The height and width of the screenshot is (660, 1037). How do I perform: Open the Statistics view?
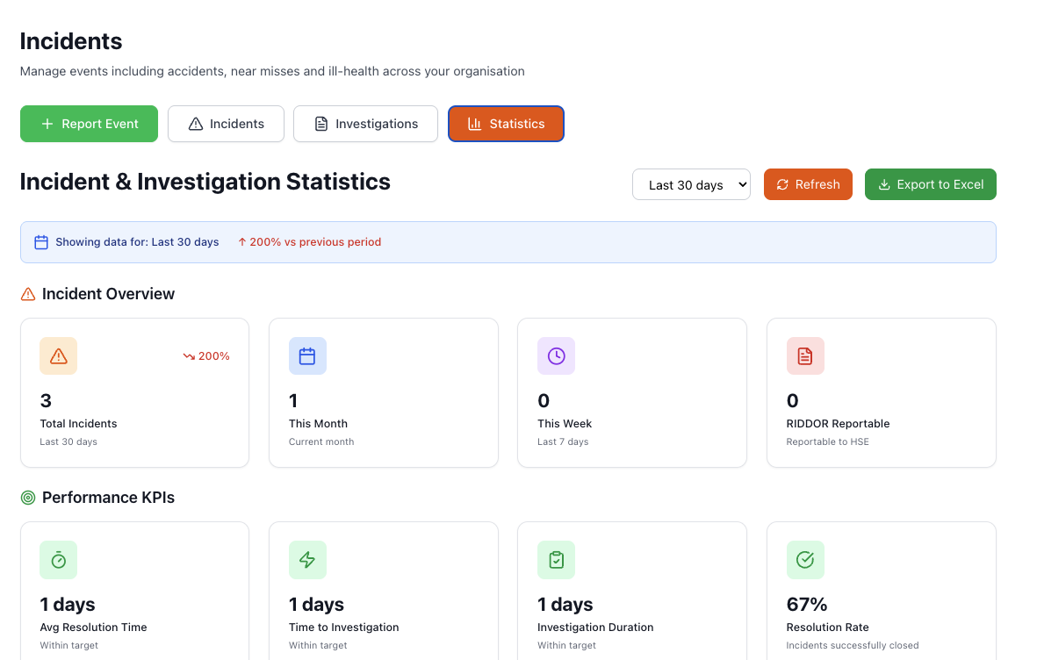(506, 124)
